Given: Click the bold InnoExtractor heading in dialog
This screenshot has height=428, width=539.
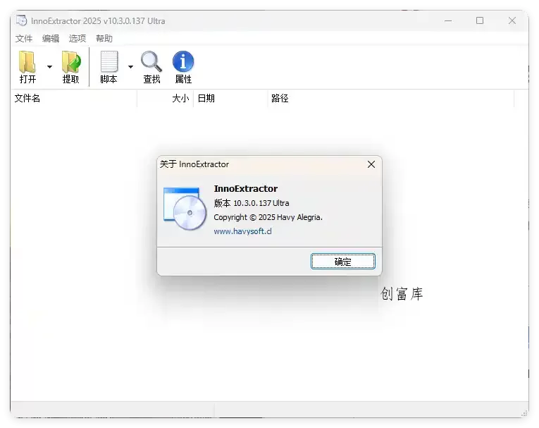Looking at the screenshot, I should (246, 188).
